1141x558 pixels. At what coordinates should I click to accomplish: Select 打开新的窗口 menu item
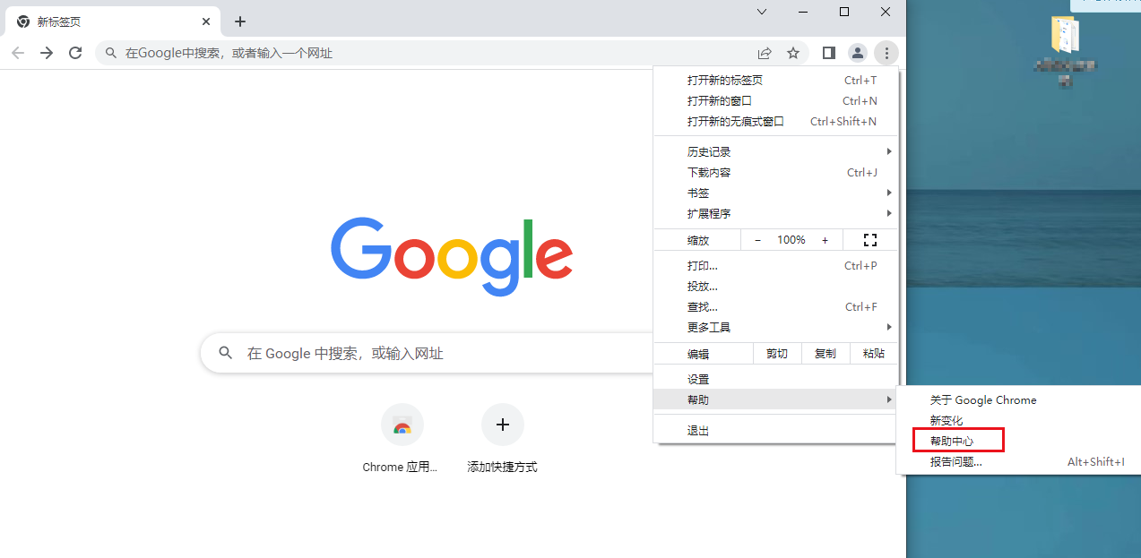[775, 100]
